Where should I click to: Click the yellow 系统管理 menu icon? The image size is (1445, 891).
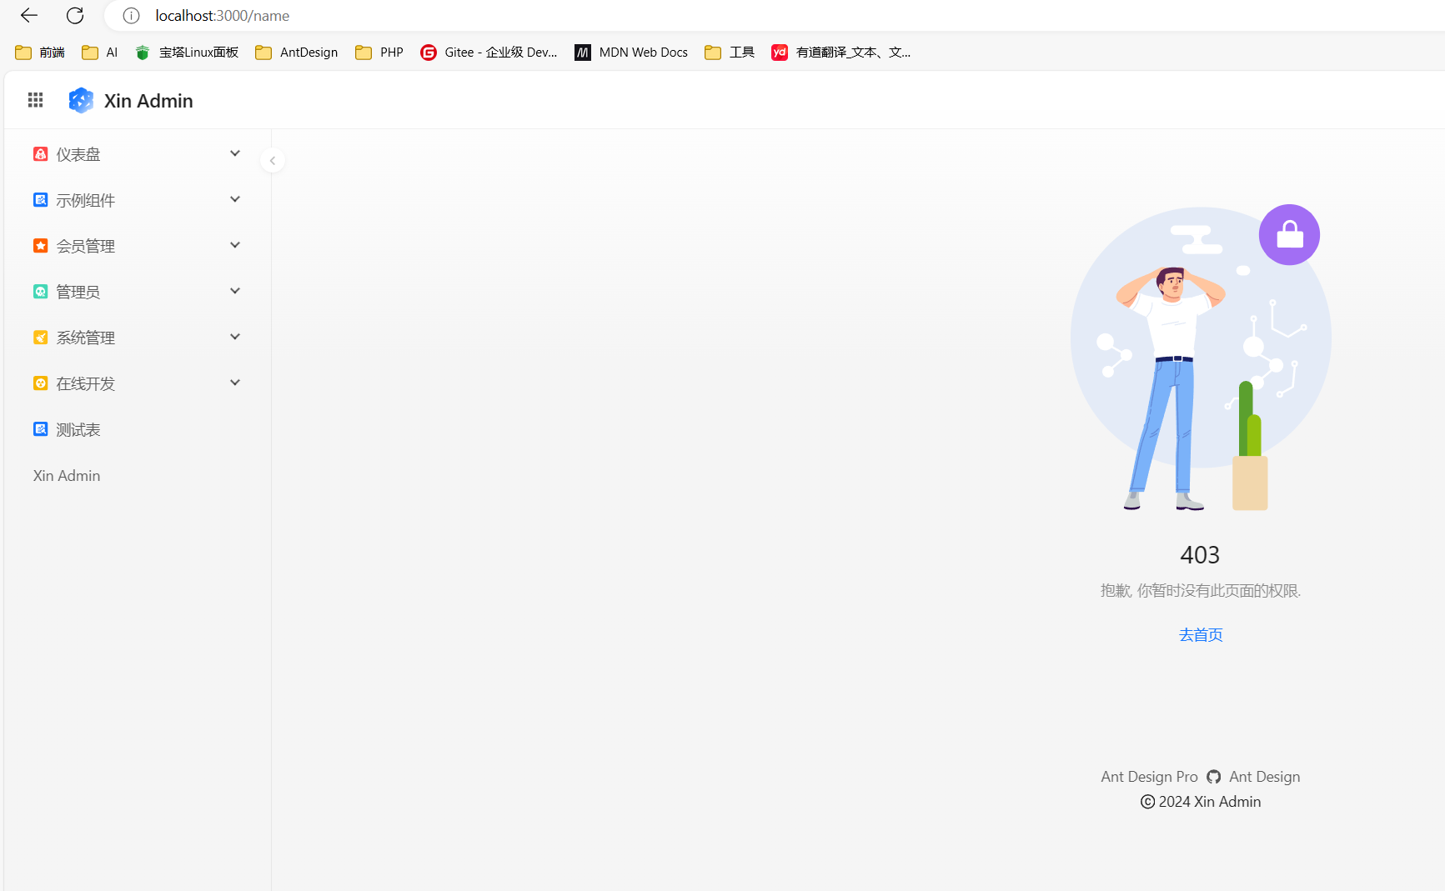click(x=40, y=338)
